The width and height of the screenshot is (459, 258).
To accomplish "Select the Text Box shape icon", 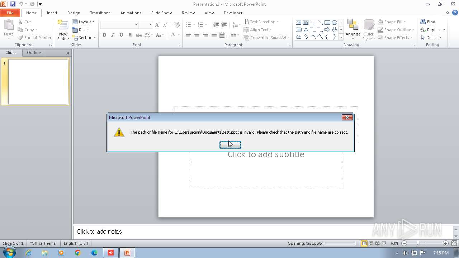I will tap(298, 23).
